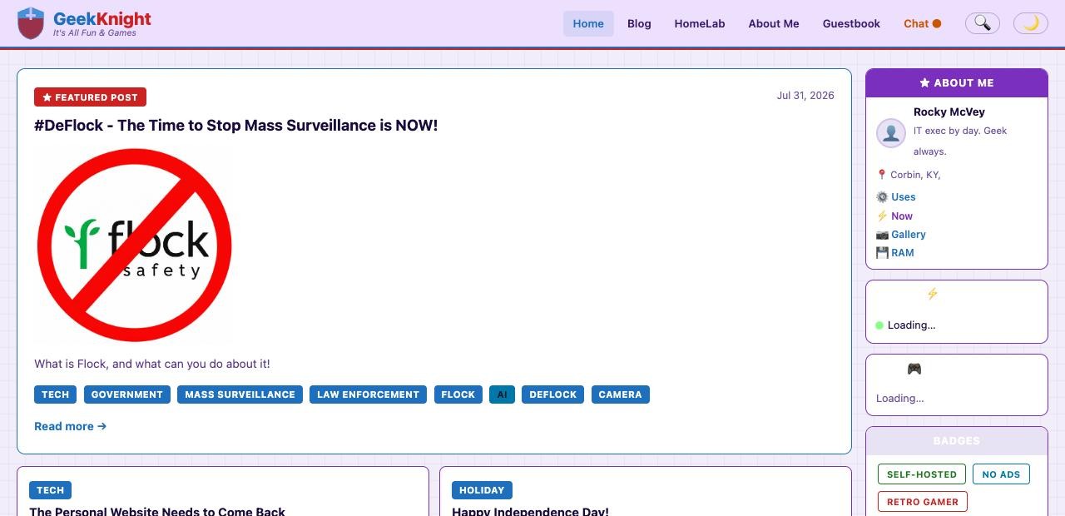This screenshot has width=1065, height=516.
Task: Toggle dark mode with the moon button
Action: [1030, 23]
